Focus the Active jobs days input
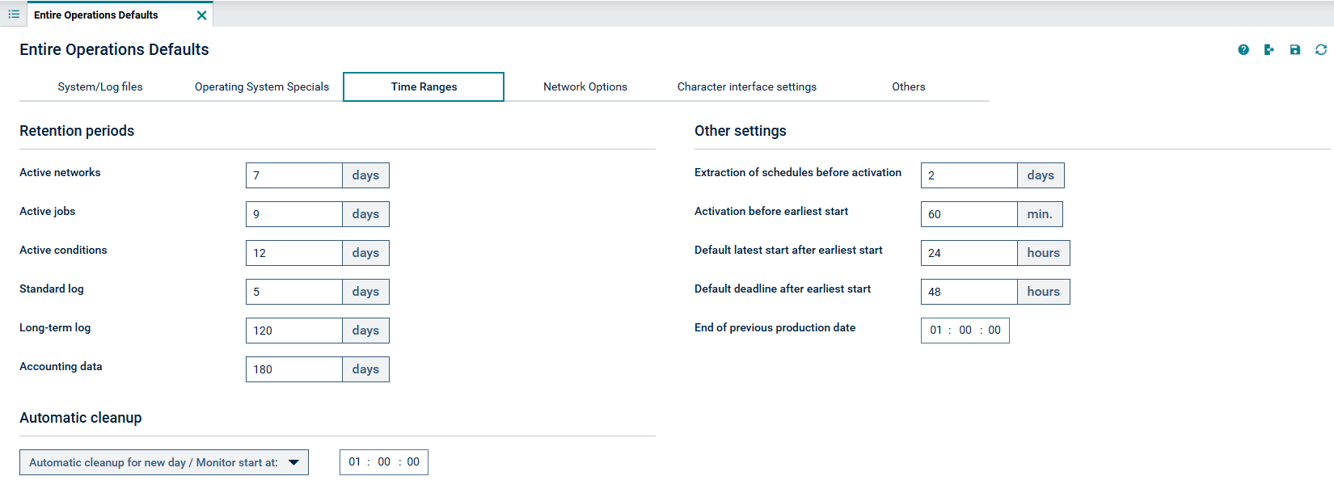 click(294, 214)
